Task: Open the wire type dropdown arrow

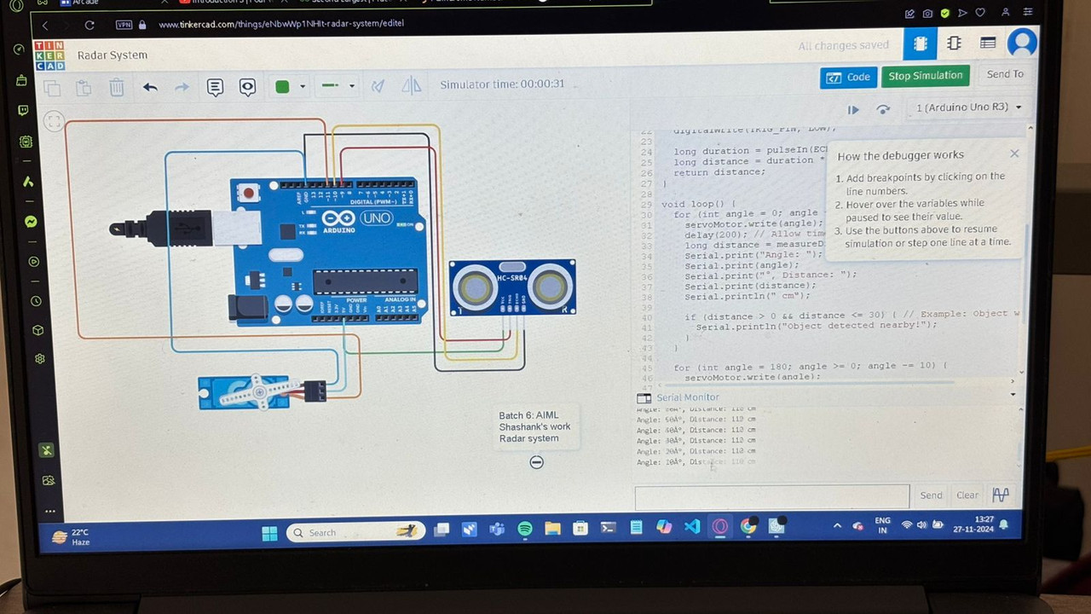Action: point(351,86)
